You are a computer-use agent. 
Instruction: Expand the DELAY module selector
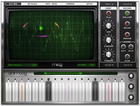(x=128, y=4)
